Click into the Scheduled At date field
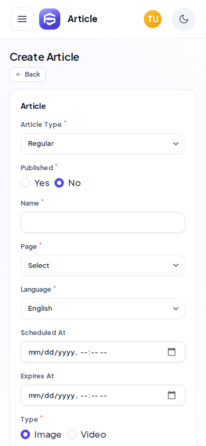The height and width of the screenshot is (446, 206). pos(103,352)
